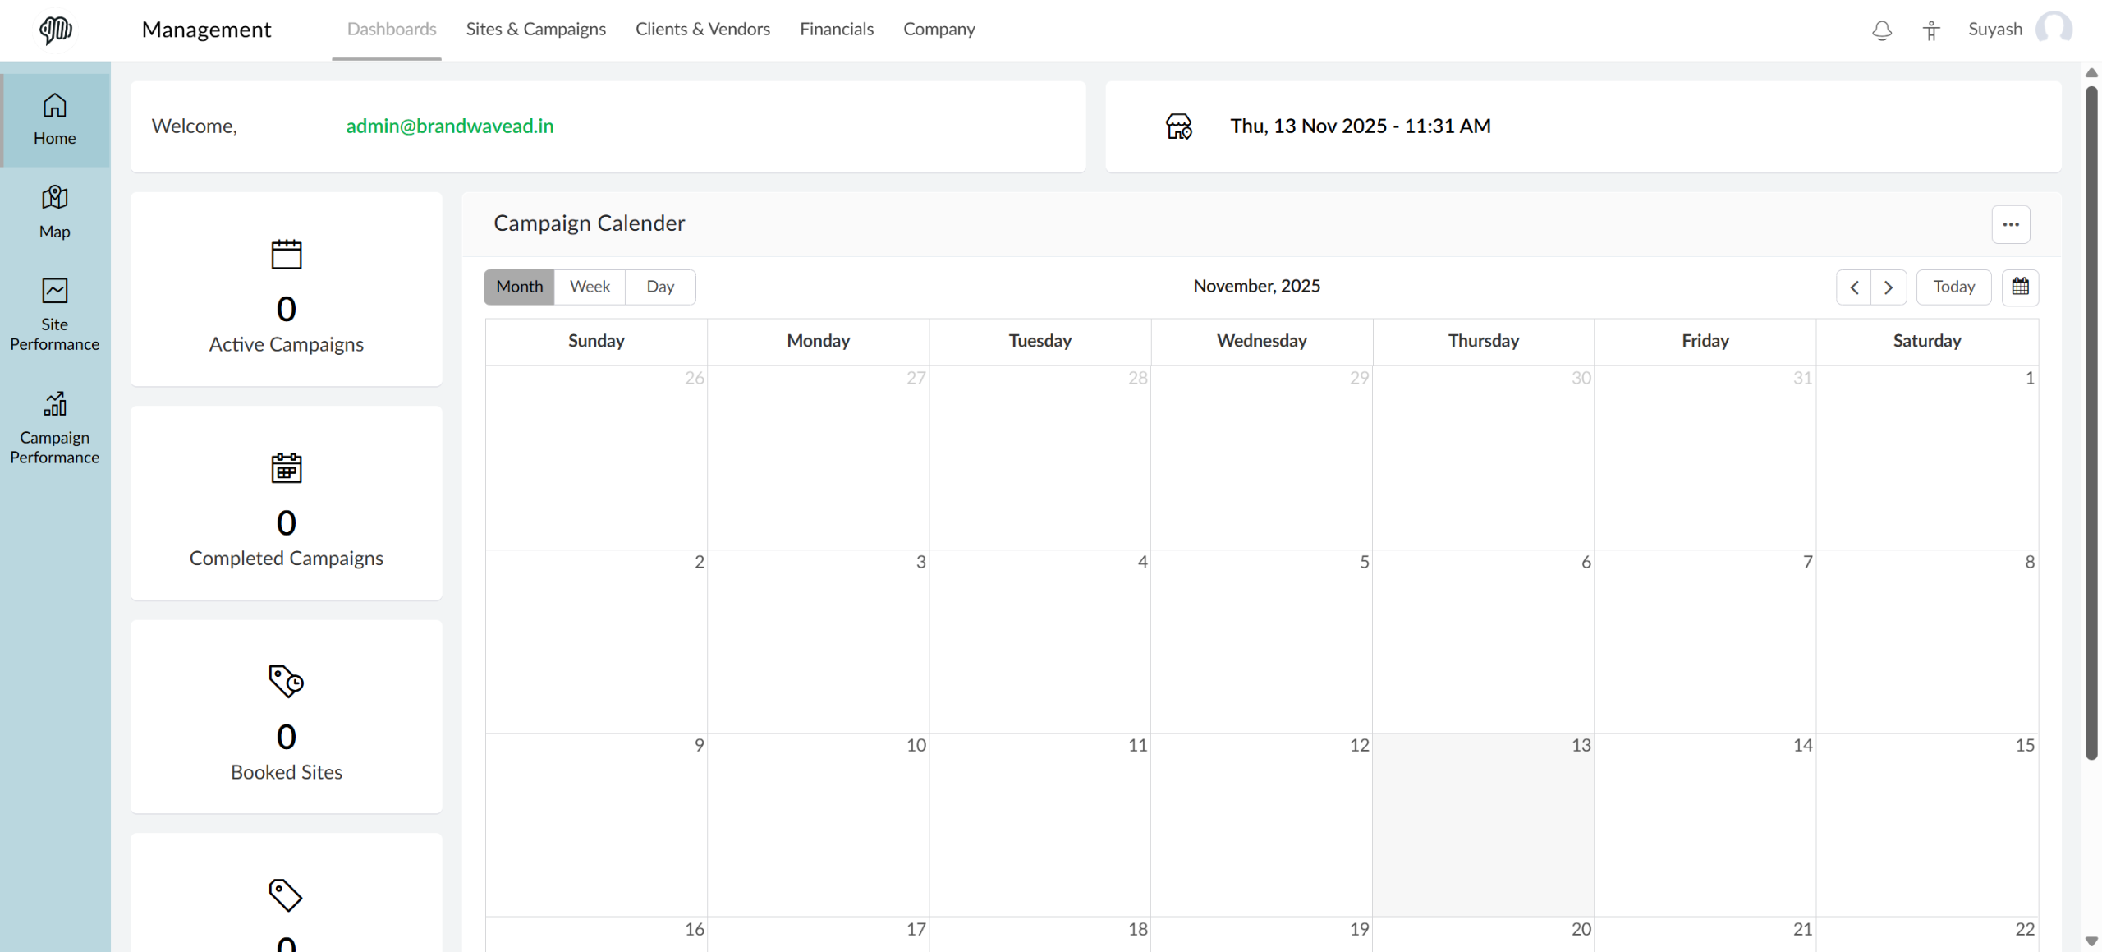The image size is (2102, 952).
Task: Go to next month in calendar
Action: point(1889,287)
